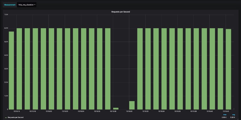The width and height of the screenshot is (241, 120).
Task: Click the 2.0 K y-axis label
Action: pos(6,82)
